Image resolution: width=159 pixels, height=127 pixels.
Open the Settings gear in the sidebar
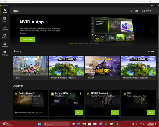(x=5, y=53)
